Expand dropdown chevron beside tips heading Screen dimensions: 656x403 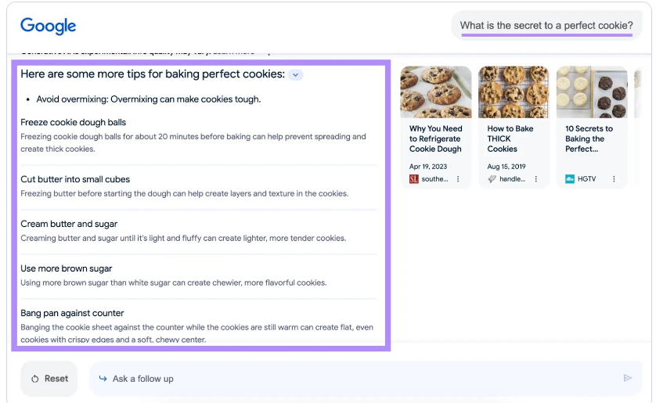click(x=295, y=75)
